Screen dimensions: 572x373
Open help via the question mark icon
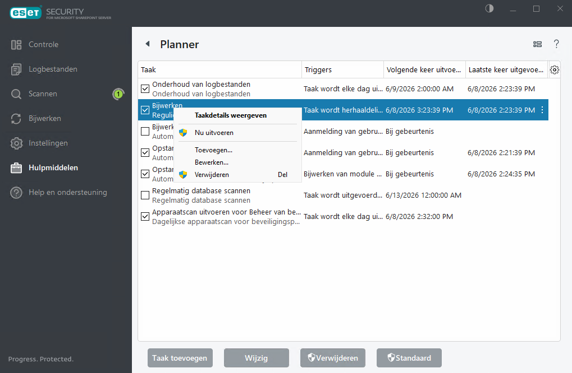(556, 44)
